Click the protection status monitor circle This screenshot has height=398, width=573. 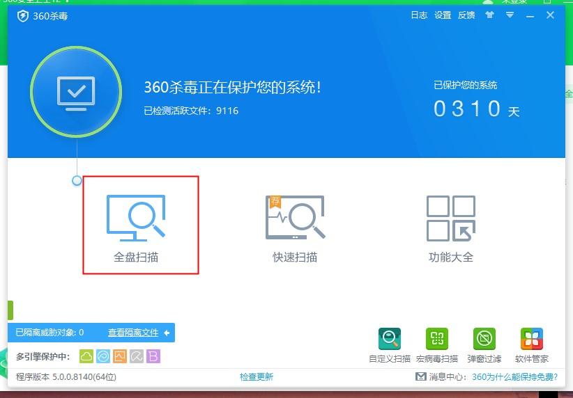click(x=76, y=92)
